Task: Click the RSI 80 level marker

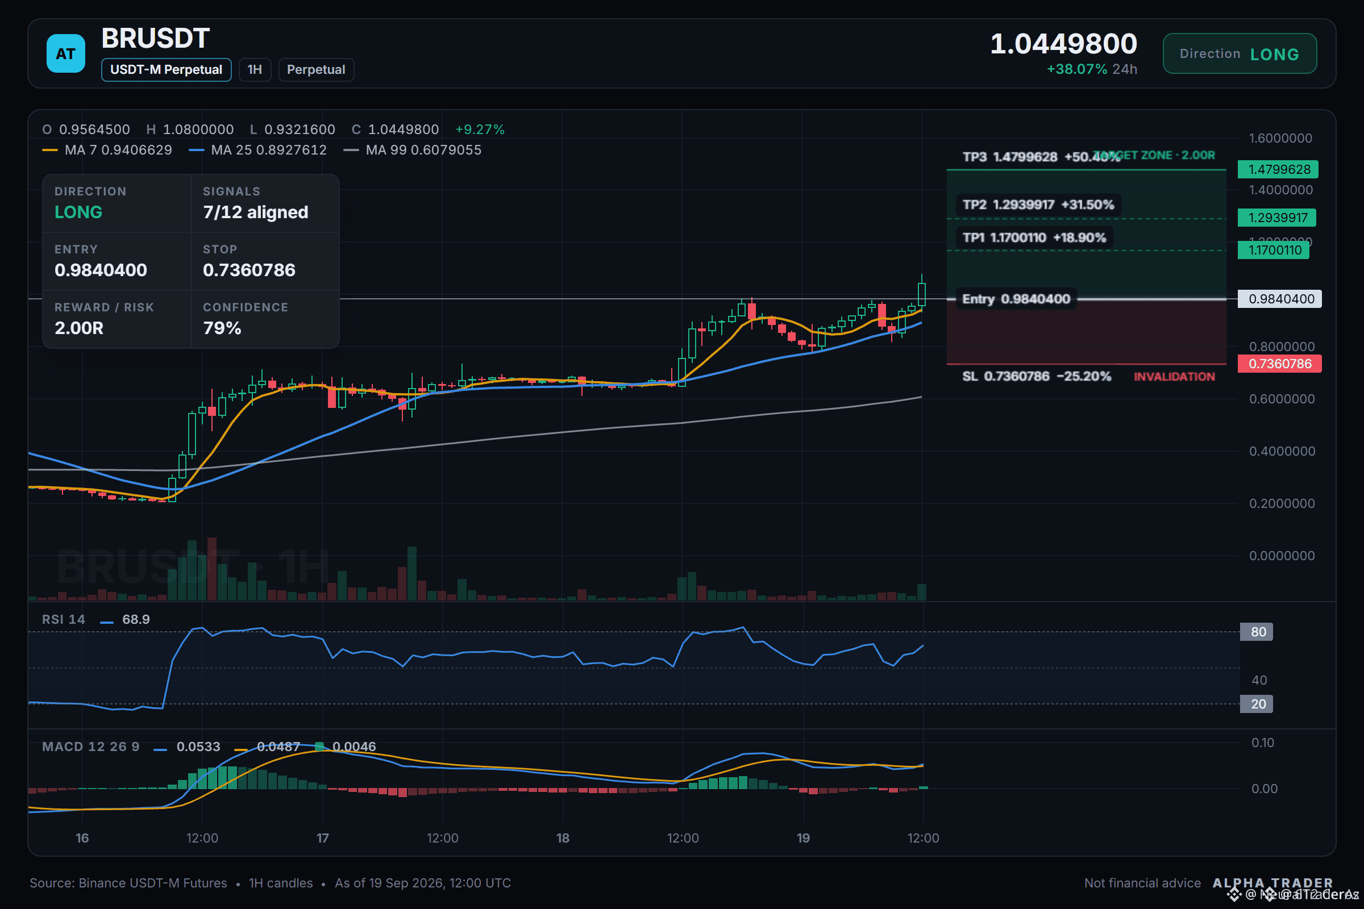Action: (1256, 631)
